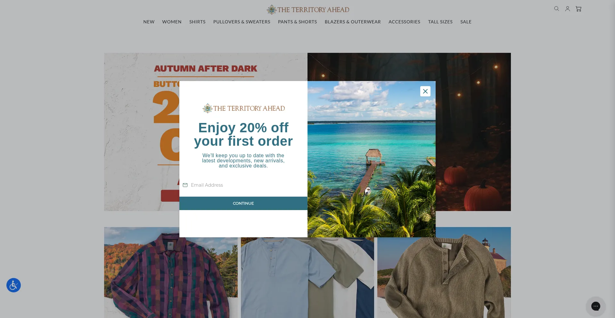Go to the Sale page
615x318 pixels.
466,22
